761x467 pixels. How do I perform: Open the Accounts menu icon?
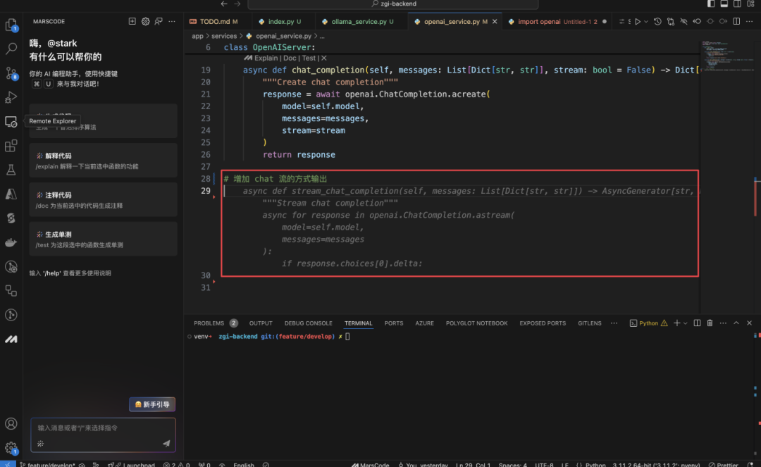pos(11,424)
